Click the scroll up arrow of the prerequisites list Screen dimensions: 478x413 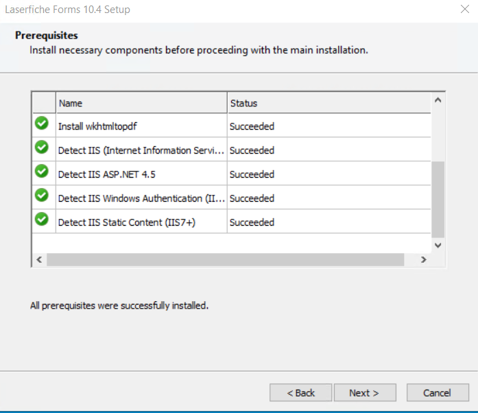tap(438, 99)
